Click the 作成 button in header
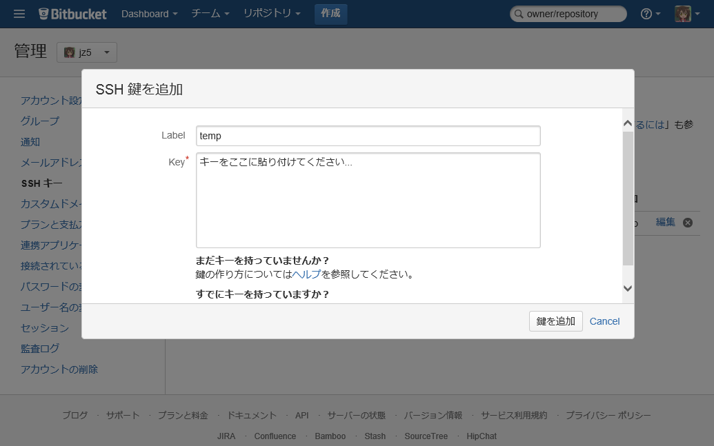Screen dimensions: 714x446 click(x=330, y=14)
